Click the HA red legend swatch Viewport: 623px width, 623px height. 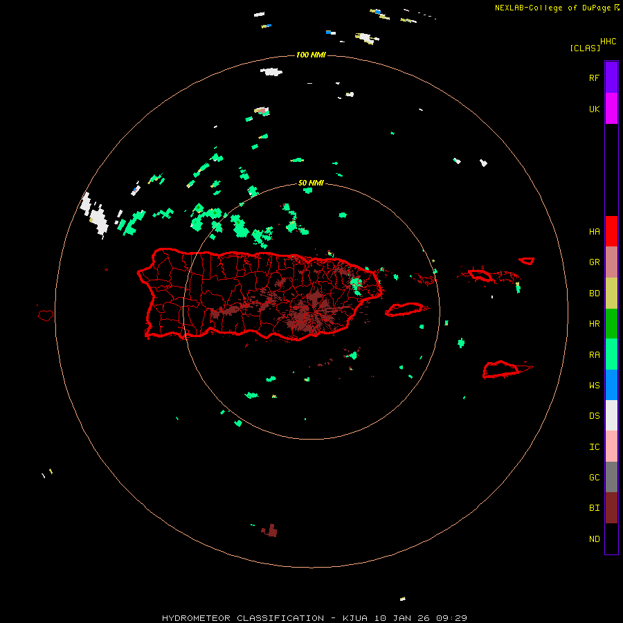(x=611, y=231)
